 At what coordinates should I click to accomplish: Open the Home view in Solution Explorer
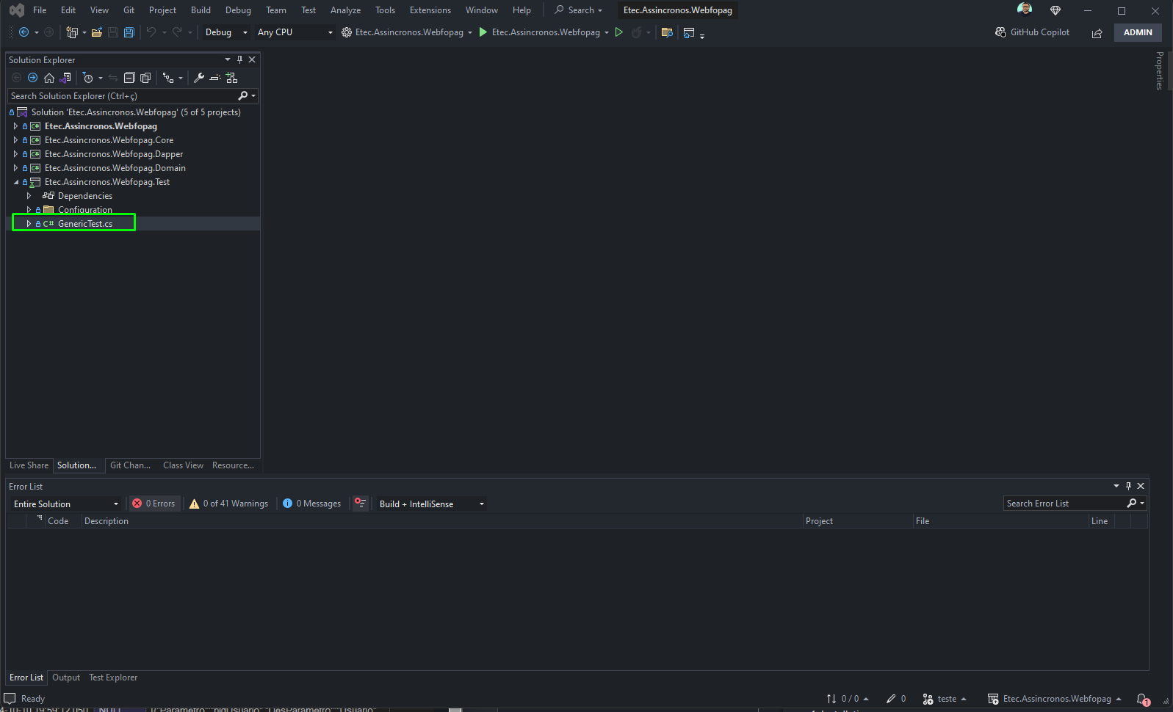pos(49,78)
